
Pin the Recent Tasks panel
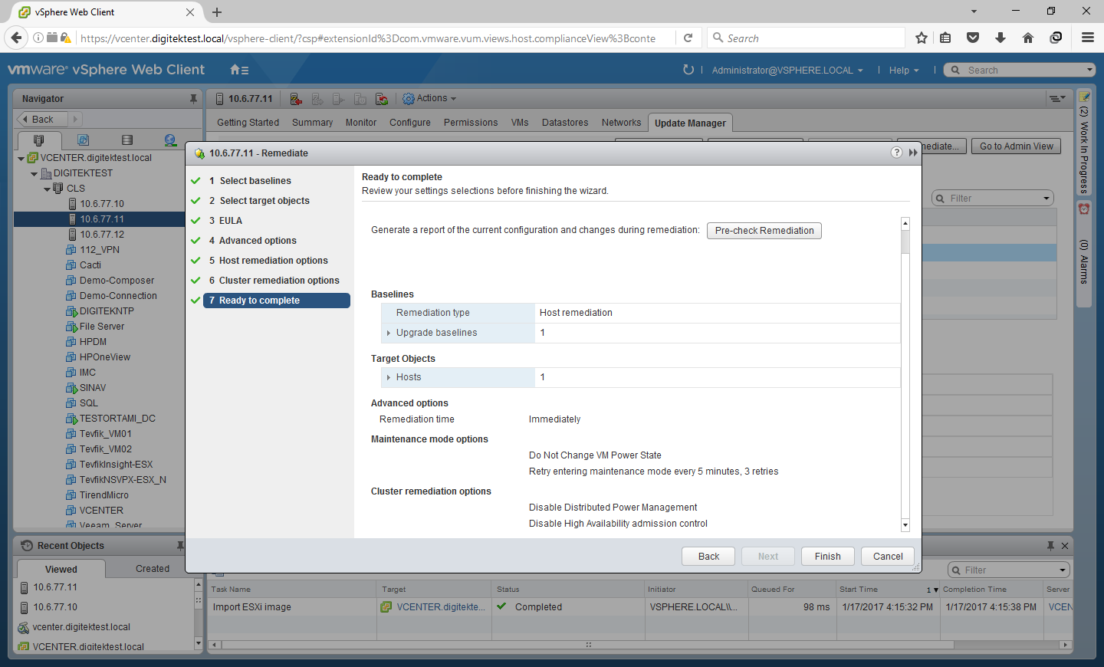click(1050, 546)
